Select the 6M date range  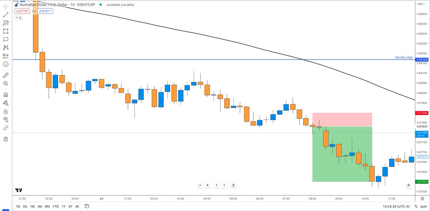pos(47,206)
